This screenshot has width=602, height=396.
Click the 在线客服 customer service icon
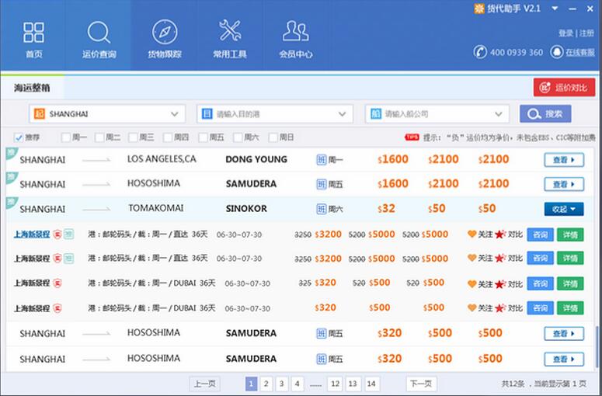tap(557, 52)
